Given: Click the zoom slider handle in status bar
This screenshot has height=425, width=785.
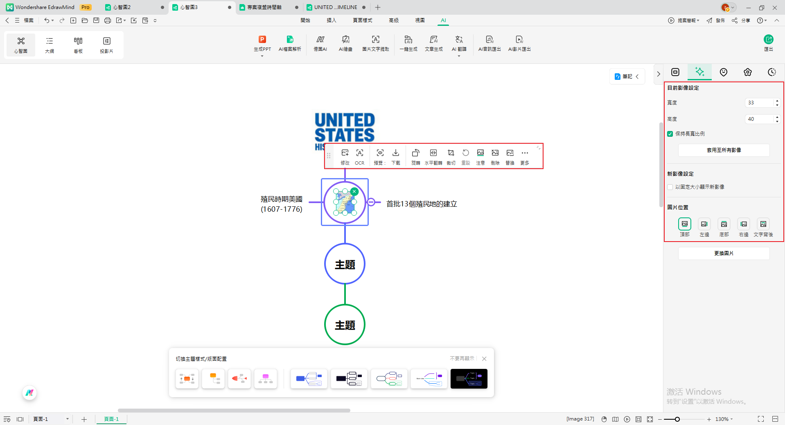Looking at the screenshot, I should pyautogui.click(x=677, y=419).
